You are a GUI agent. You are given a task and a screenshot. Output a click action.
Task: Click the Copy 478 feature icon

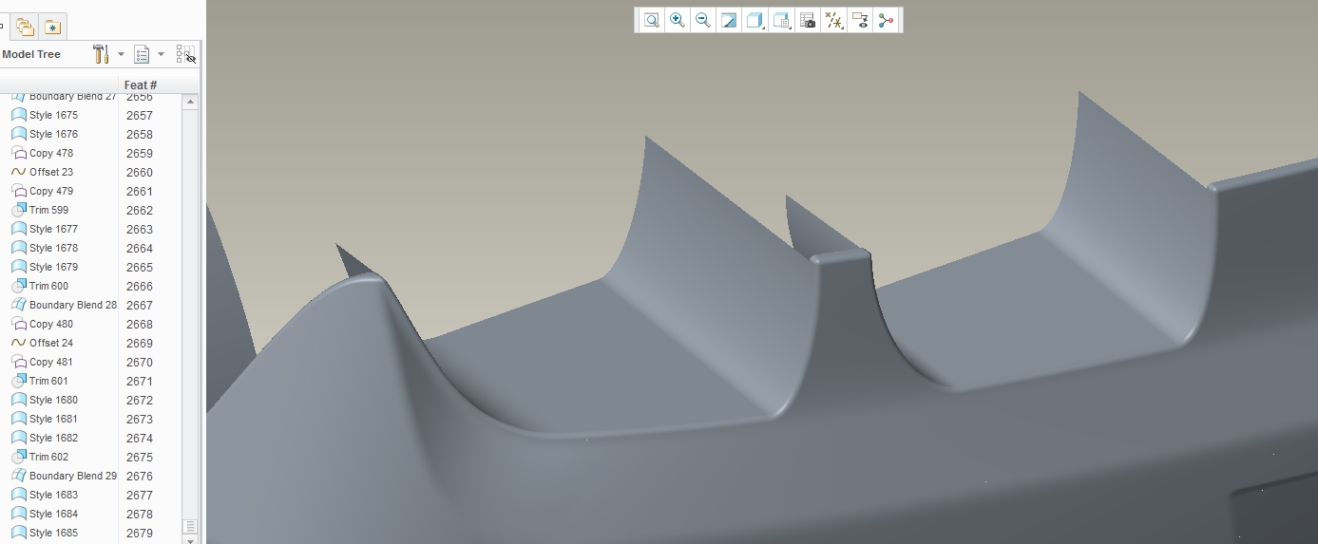click(x=18, y=153)
